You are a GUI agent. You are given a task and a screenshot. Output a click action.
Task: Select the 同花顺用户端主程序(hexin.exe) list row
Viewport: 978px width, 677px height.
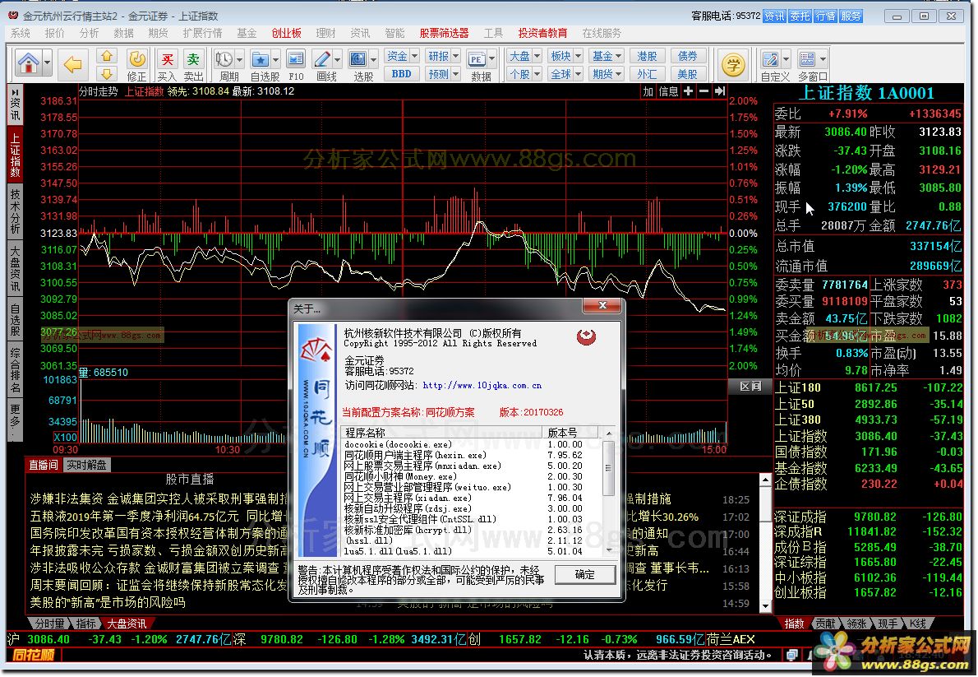pos(471,455)
